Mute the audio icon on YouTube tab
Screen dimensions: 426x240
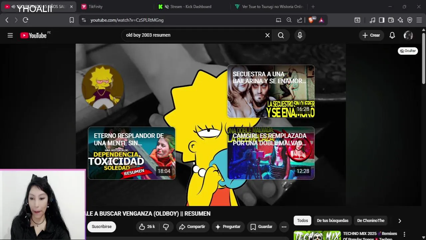(x=13, y=6)
